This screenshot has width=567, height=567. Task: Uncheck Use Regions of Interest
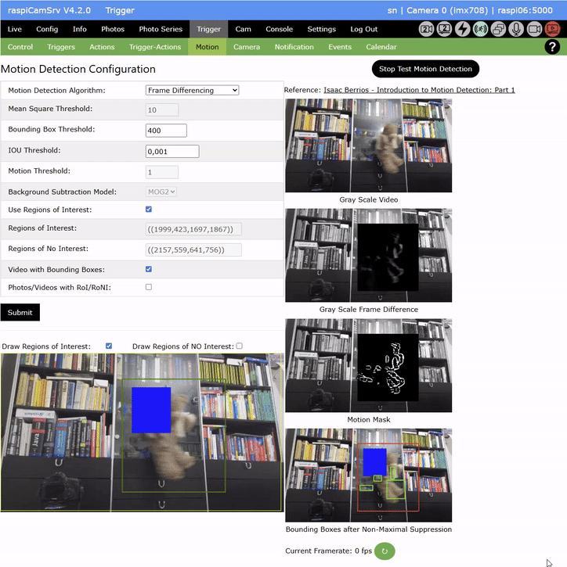[149, 210]
